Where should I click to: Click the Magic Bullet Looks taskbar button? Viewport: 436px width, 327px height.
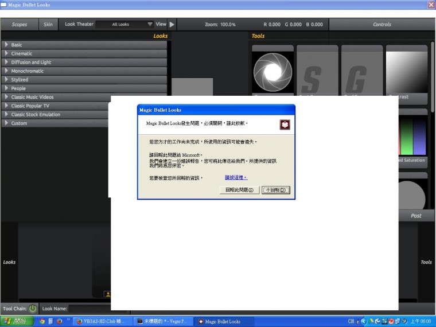[x=224, y=321]
